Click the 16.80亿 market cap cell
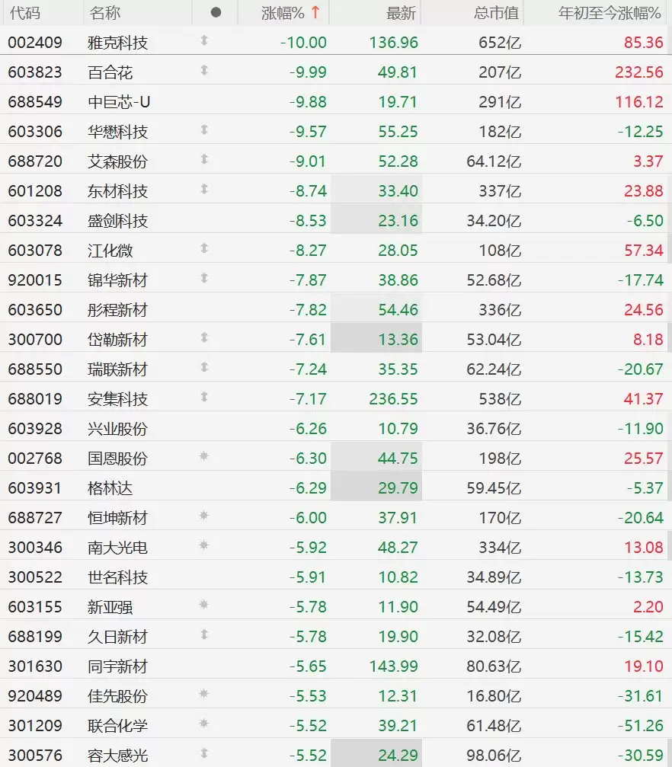 point(494,696)
